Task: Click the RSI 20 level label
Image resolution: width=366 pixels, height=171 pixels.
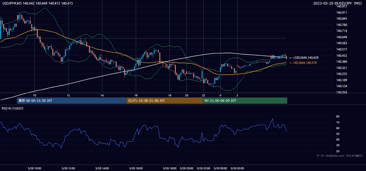Action: 338,151
